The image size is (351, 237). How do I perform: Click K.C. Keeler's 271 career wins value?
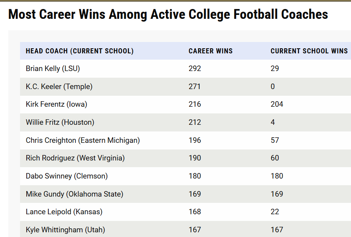(x=195, y=87)
